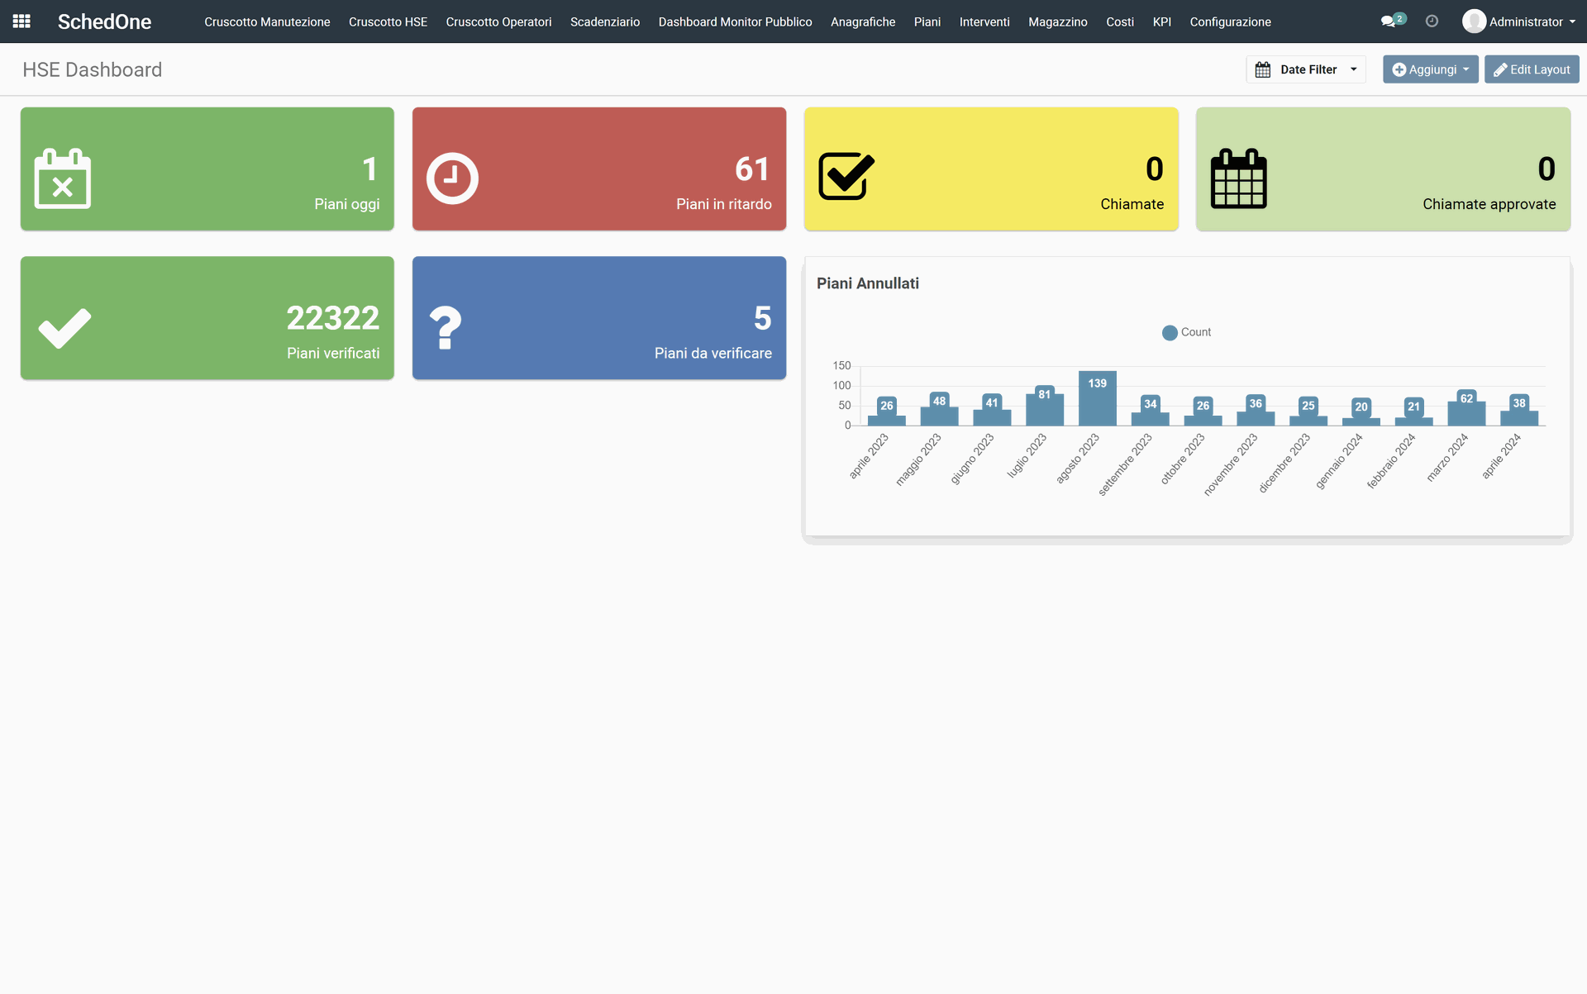Click the clock activities icon in navbar
The width and height of the screenshot is (1587, 994).
click(x=1432, y=21)
